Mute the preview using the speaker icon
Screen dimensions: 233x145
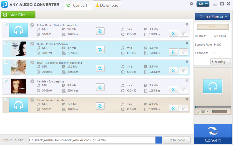point(208,112)
